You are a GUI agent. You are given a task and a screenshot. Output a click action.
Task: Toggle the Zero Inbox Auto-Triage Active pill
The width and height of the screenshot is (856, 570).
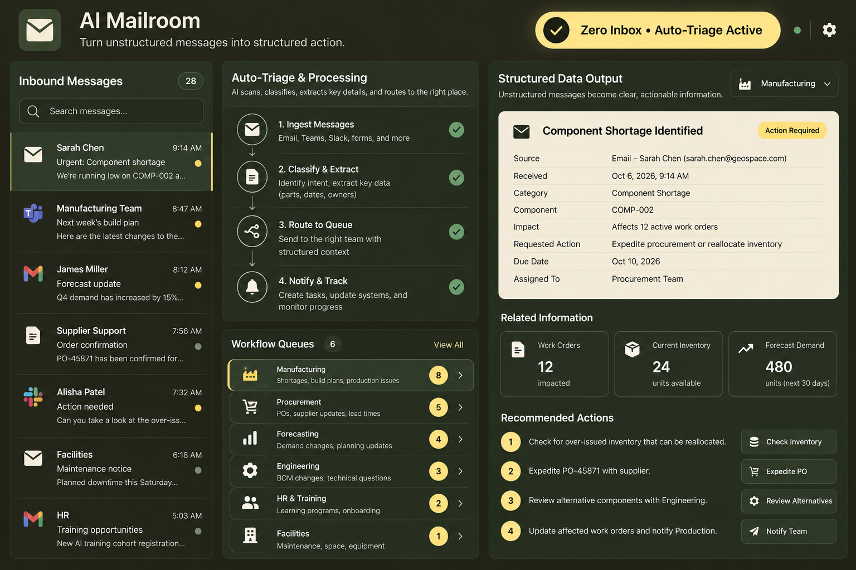point(658,30)
